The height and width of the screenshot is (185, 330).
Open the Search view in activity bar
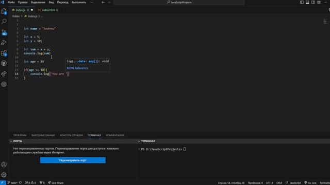pos(4,22)
